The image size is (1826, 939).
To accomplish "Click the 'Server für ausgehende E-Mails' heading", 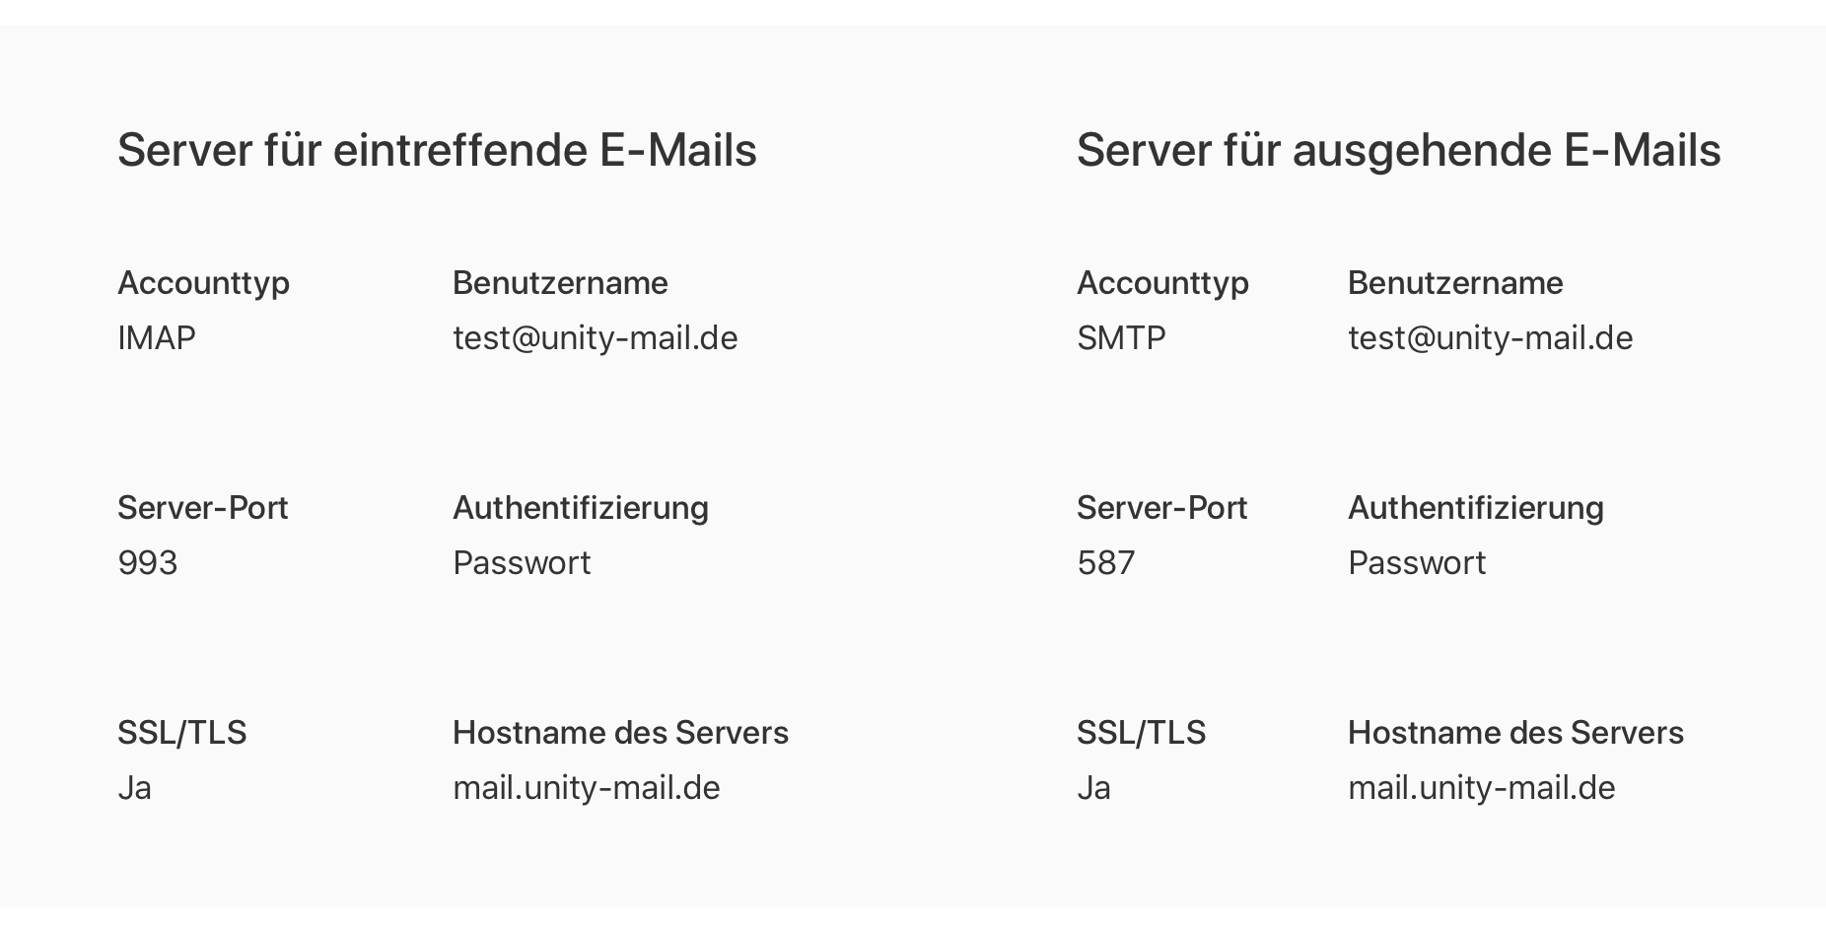I will point(1398,151).
